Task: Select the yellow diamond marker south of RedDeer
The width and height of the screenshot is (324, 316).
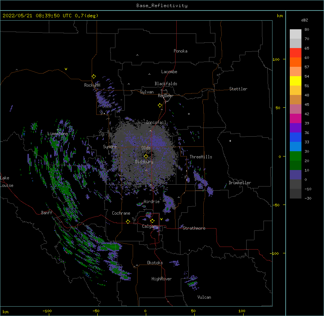Action: pos(160,105)
